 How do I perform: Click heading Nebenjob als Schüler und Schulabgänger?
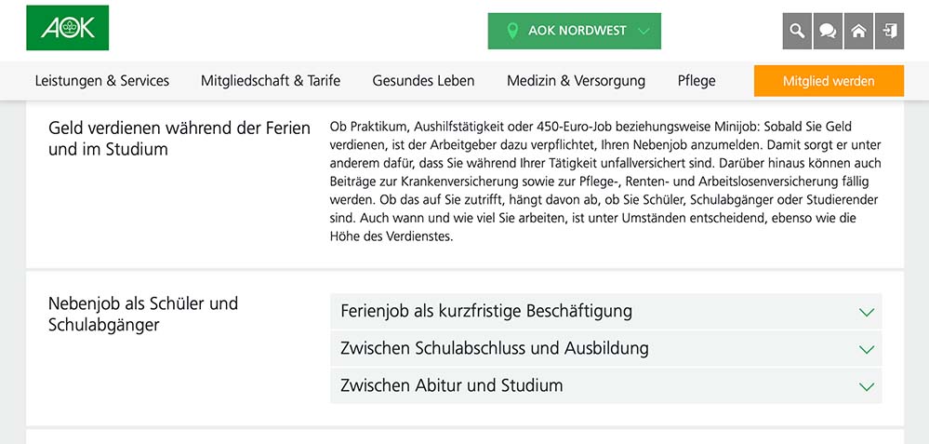tap(143, 314)
